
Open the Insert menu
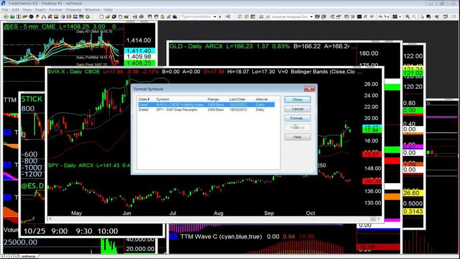tap(40, 10)
